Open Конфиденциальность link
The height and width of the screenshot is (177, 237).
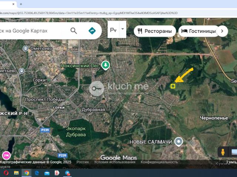[159, 162]
